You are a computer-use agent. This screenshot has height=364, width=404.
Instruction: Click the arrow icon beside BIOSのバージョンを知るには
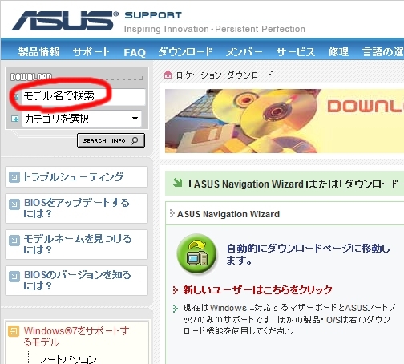click(x=14, y=277)
